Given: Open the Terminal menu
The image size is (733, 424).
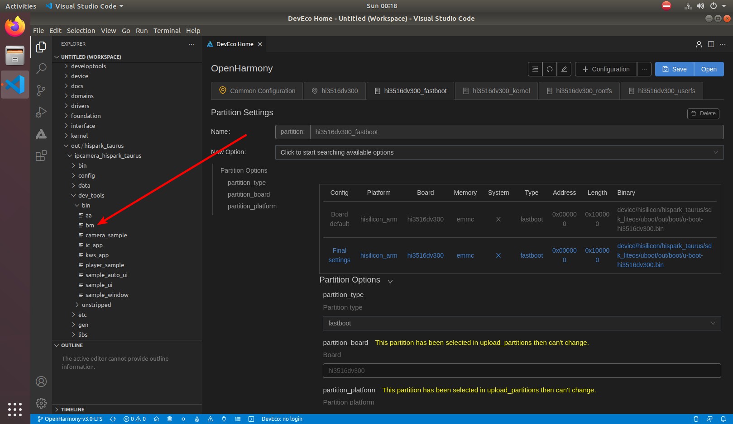Looking at the screenshot, I should (167, 31).
